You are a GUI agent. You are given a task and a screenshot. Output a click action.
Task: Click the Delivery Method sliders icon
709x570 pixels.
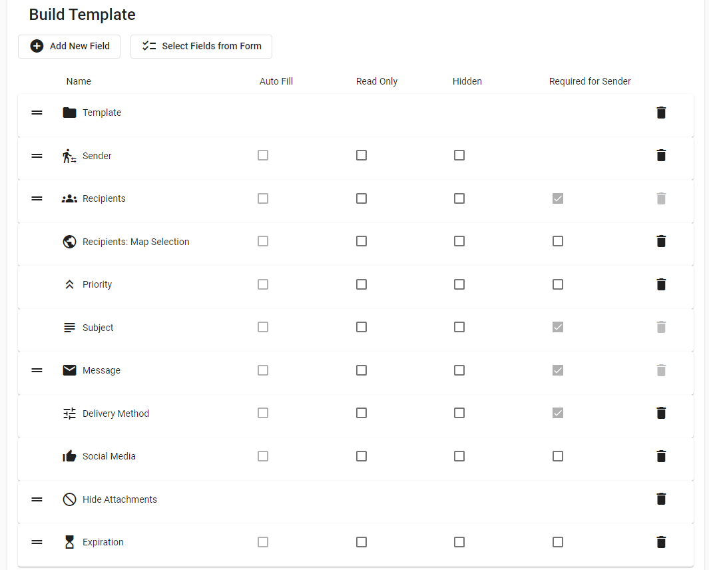coord(69,414)
